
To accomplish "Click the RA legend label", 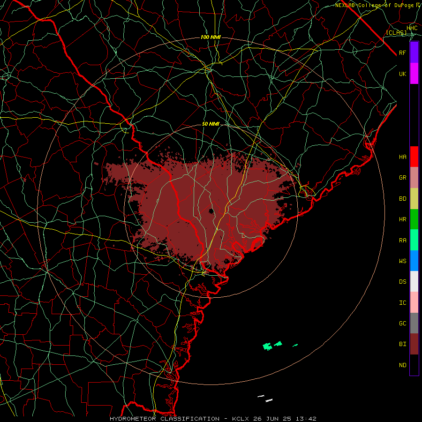I will [x=402, y=241].
